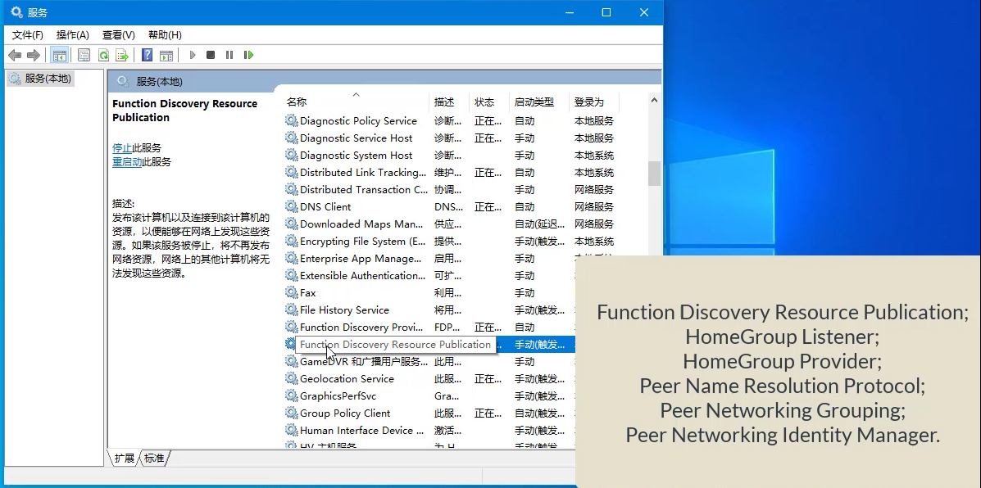This screenshot has width=981, height=488.
Task: Sort by 启动类型 column header
Action: click(x=534, y=102)
